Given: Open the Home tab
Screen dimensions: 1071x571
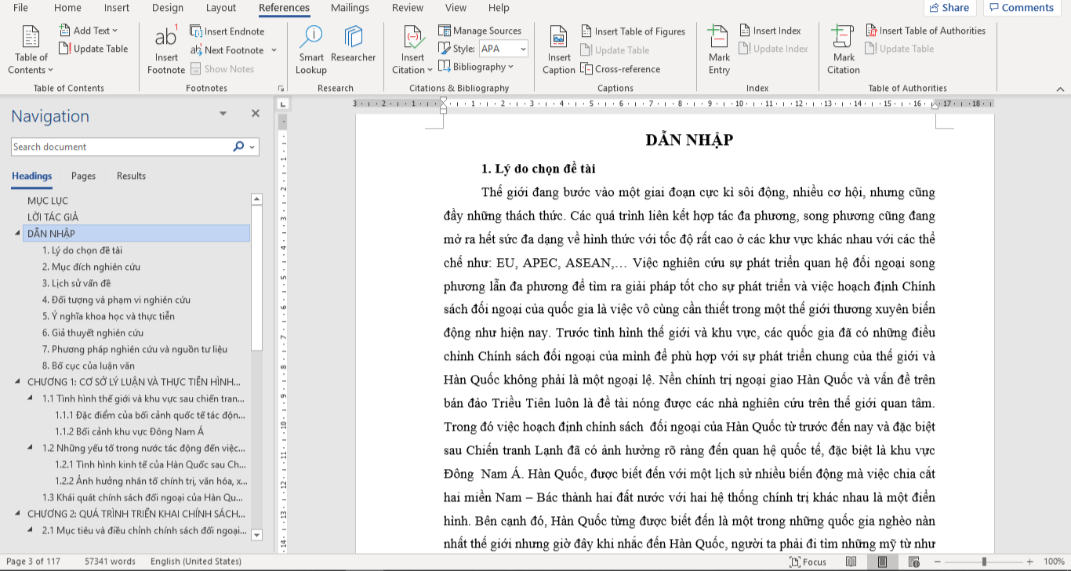Looking at the screenshot, I should coord(67,8).
